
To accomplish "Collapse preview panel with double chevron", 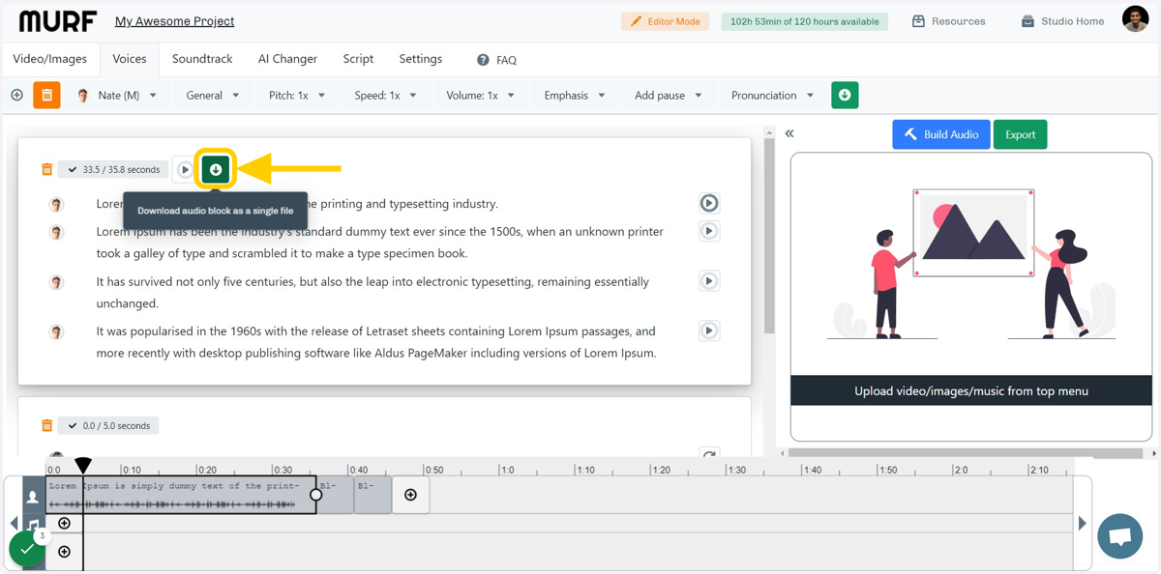I will (789, 133).
